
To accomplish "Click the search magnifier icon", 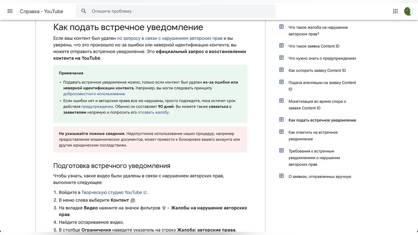I will click(x=84, y=11).
